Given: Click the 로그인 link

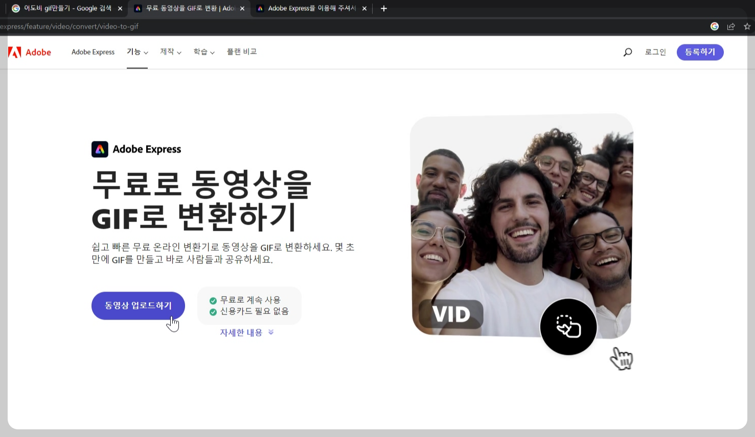Looking at the screenshot, I should [655, 52].
